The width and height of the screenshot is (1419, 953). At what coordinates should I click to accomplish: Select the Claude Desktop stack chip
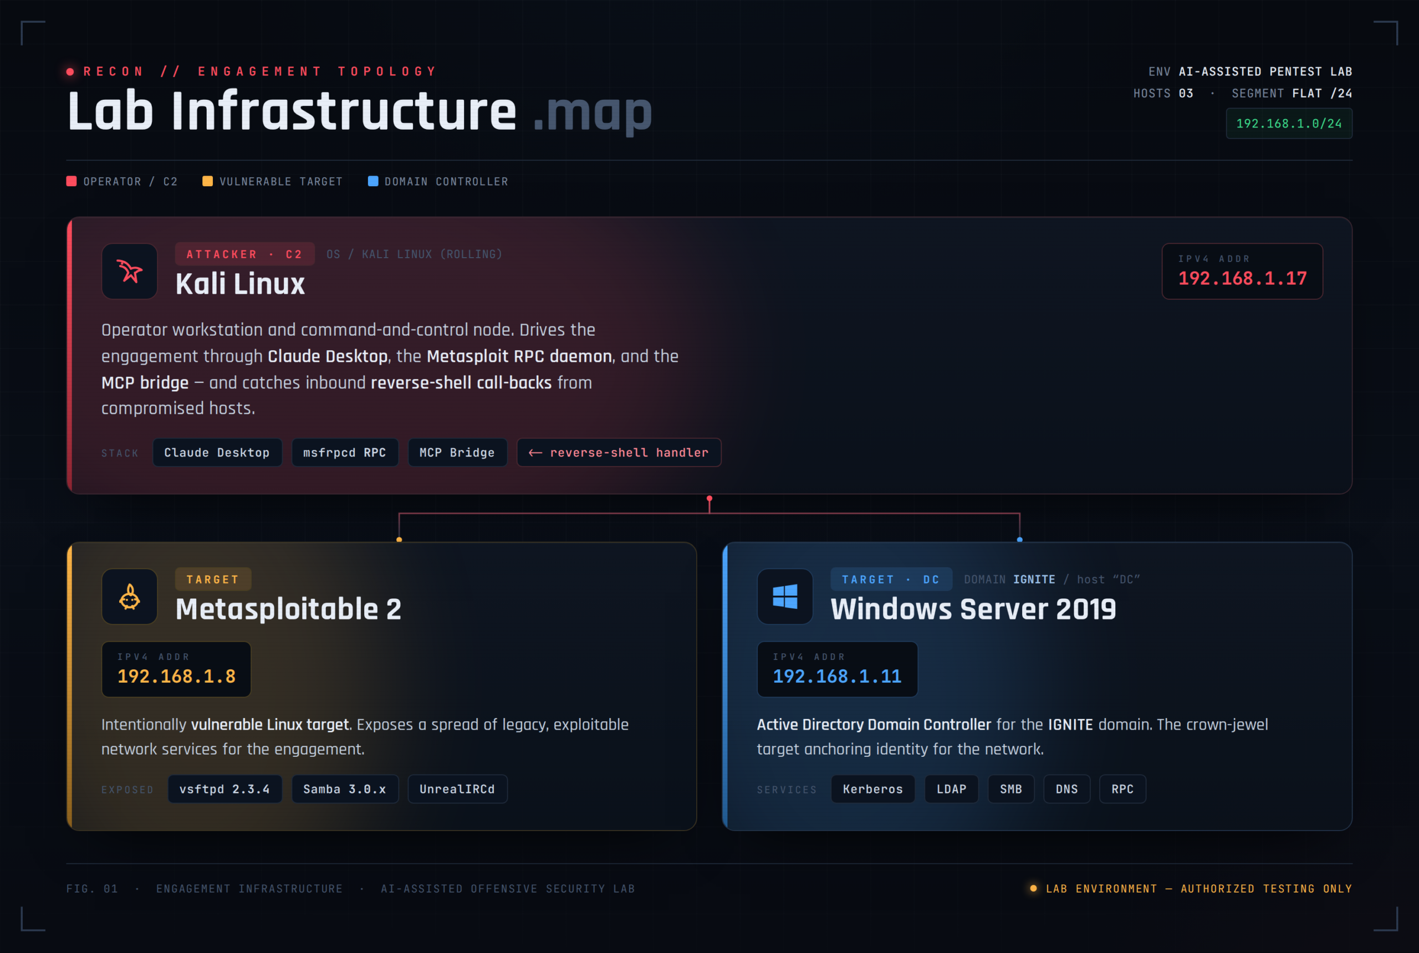[x=217, y=452]
